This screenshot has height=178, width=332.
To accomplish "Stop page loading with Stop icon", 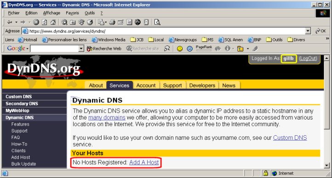I will click(36, 22).
